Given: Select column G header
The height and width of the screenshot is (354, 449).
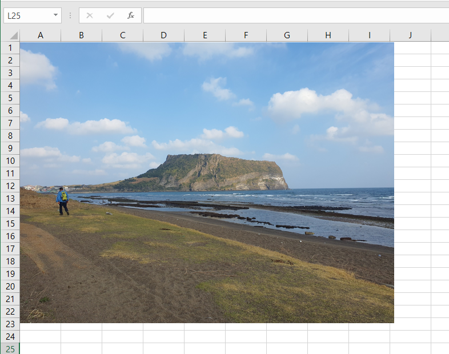Looking at the screenshot, I should (287, 35).
